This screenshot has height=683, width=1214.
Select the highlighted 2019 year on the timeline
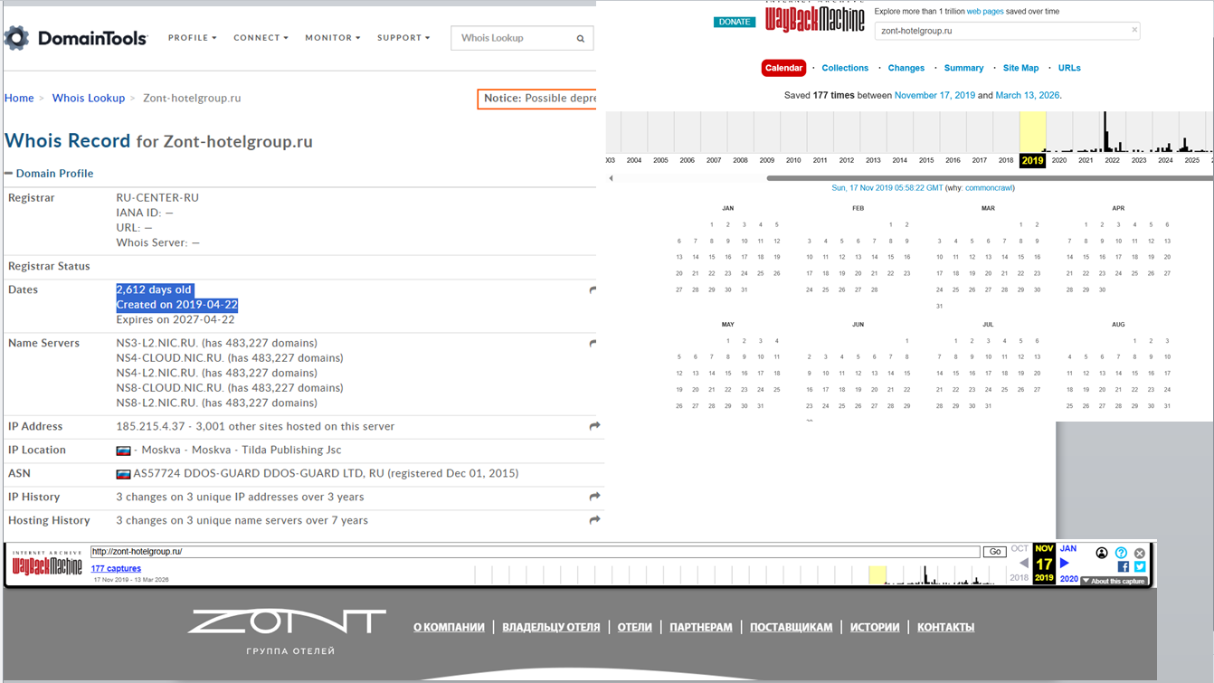(x=1032, y=160)
